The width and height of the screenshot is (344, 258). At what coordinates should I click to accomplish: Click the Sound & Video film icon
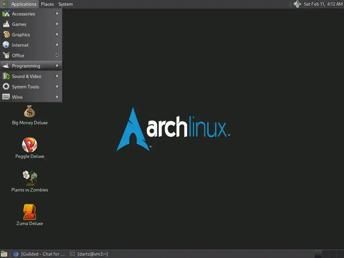pyautogui.click(x=6, y=76)
